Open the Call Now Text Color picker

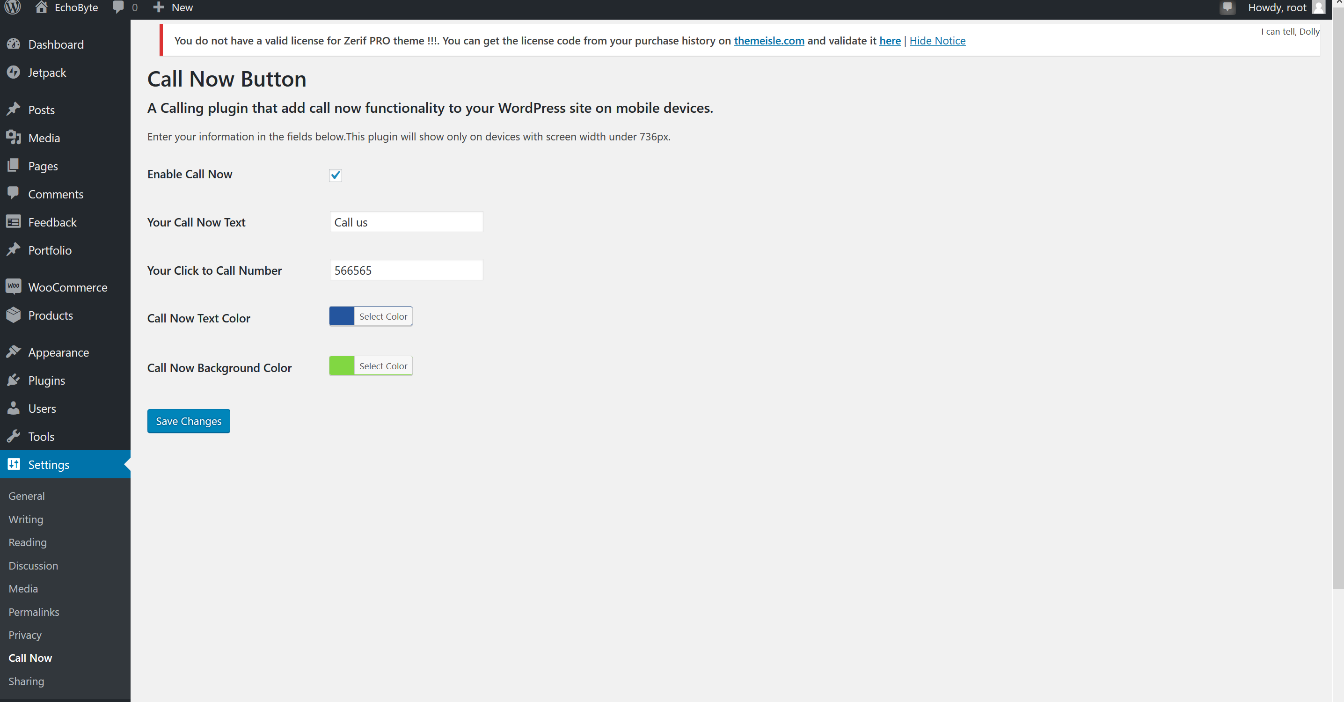pyautogui.click(x=371, y=316)
